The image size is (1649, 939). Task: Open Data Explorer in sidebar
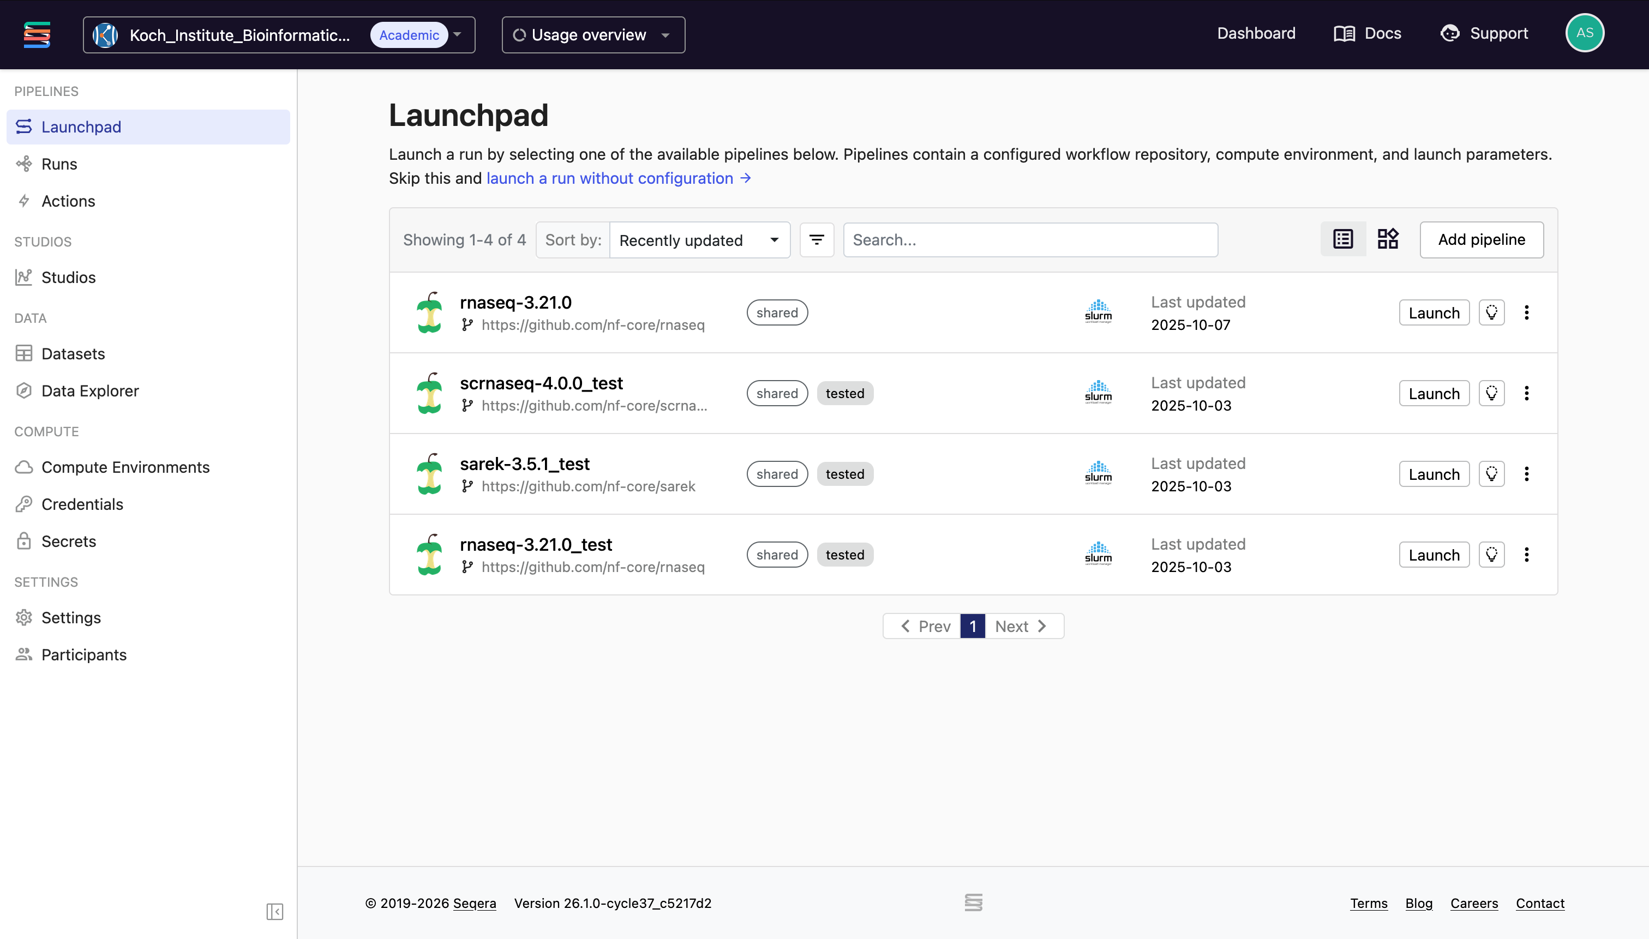point(89,391)
